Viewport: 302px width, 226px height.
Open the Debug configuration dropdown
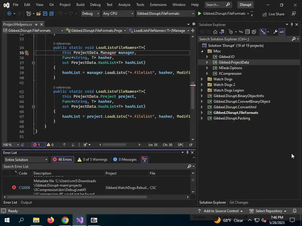tap(91, 14)
